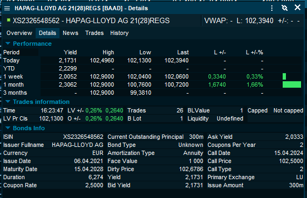The image size is (307, 198).
Task: Click the Not capped value
Action: [288, 110]
